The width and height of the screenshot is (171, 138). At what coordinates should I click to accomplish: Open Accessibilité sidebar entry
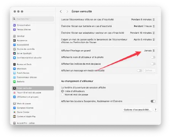(x=33, y=45)
